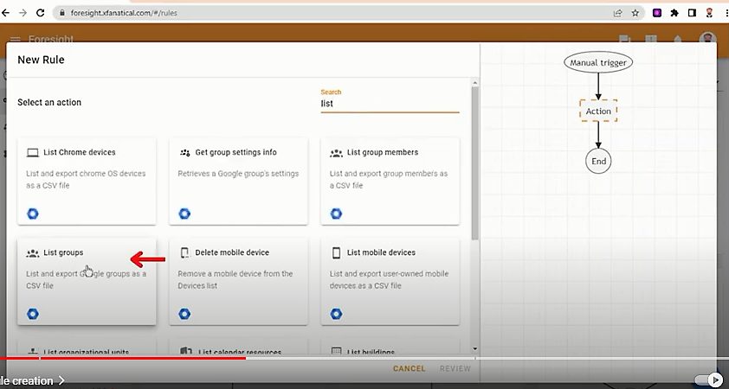The width and height of the screenshot is (729, 389).
Task: Select the List mobile devices card
Action: tap(390, 281)
